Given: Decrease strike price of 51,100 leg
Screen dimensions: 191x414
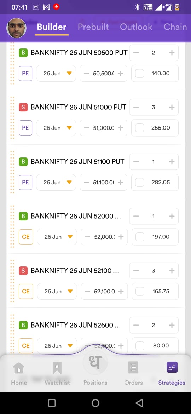Looking at the screenshot, I should (87, 182).
